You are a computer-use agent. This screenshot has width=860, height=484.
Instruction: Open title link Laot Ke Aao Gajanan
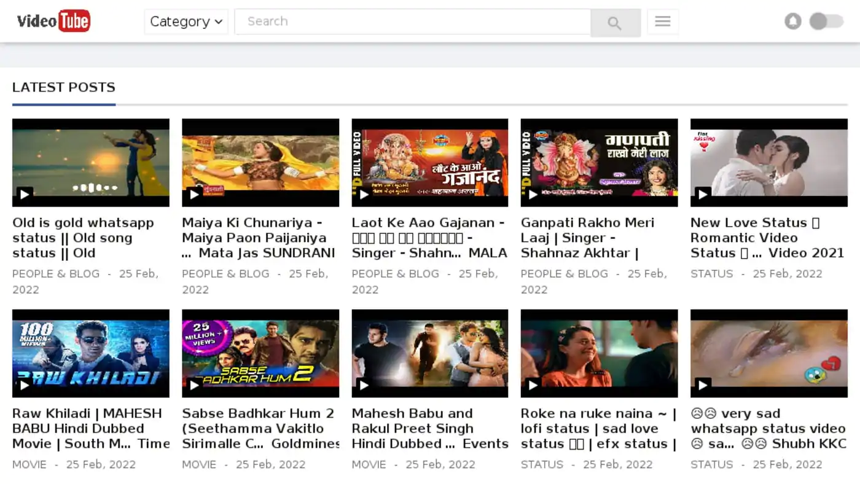tap(429, 238)
